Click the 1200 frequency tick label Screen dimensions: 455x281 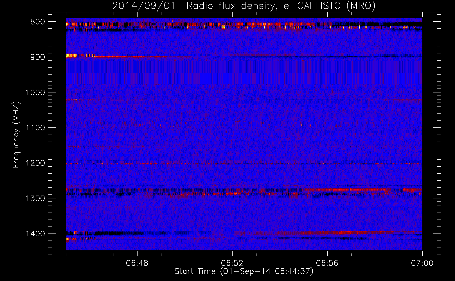tap(35, 163)
